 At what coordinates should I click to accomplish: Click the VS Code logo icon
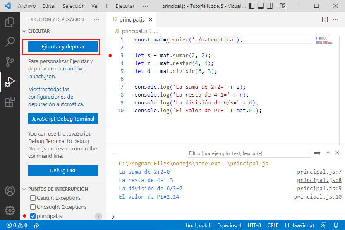[7, 6]
